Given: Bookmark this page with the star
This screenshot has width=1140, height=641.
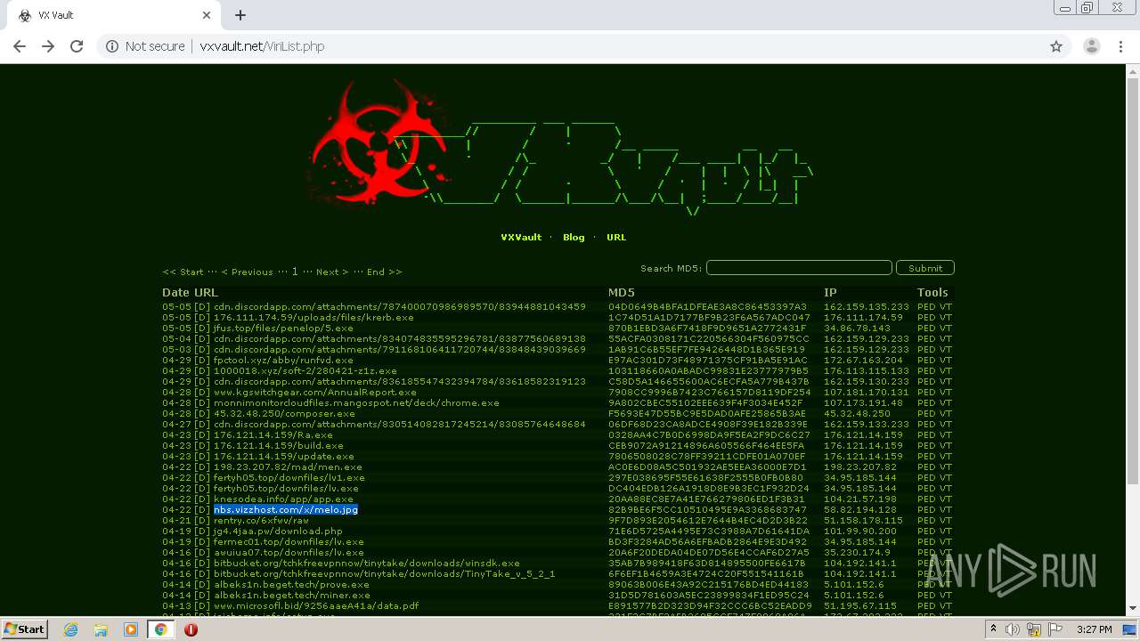Looking at the screenshot, I should (1056, 46).
